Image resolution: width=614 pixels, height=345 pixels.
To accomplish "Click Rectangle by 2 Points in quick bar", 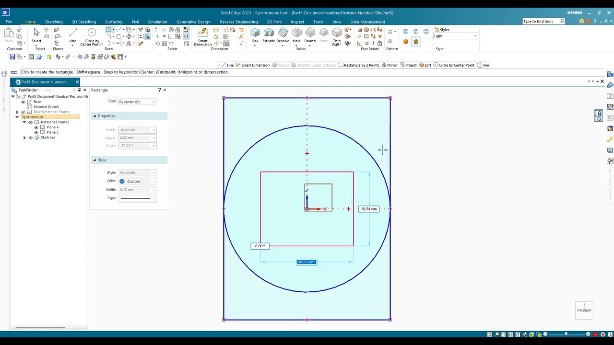I will click(359, 65).
